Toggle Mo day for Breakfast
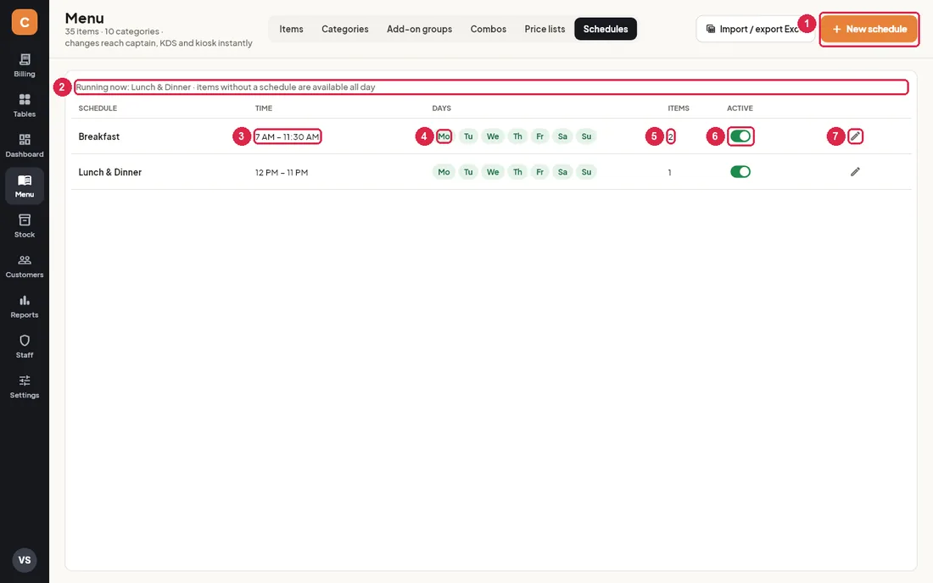 pyautogui.click(x=444, y=136)
